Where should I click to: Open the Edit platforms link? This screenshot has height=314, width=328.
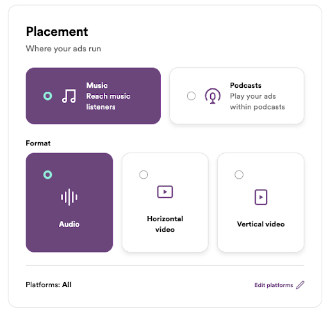click(279, 285)
